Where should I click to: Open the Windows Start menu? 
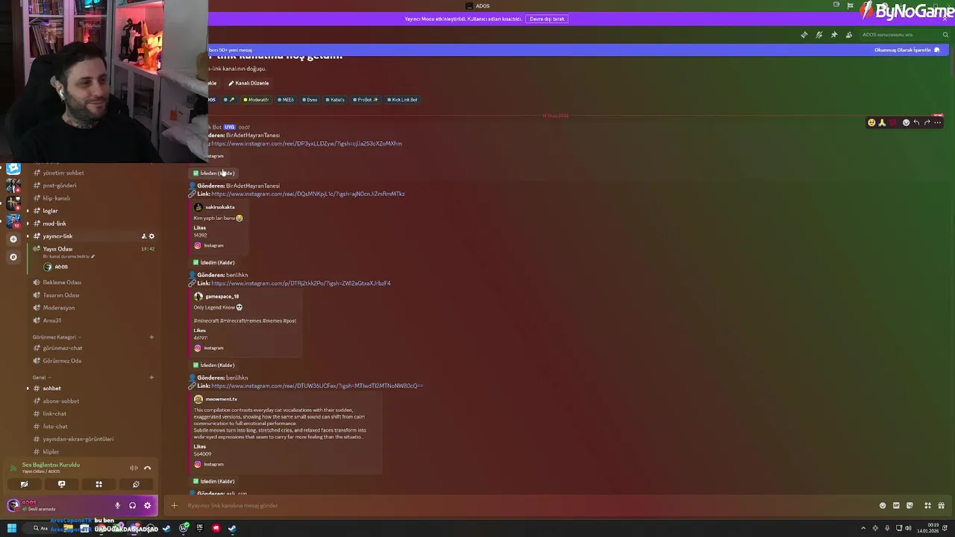click(12, 529)
